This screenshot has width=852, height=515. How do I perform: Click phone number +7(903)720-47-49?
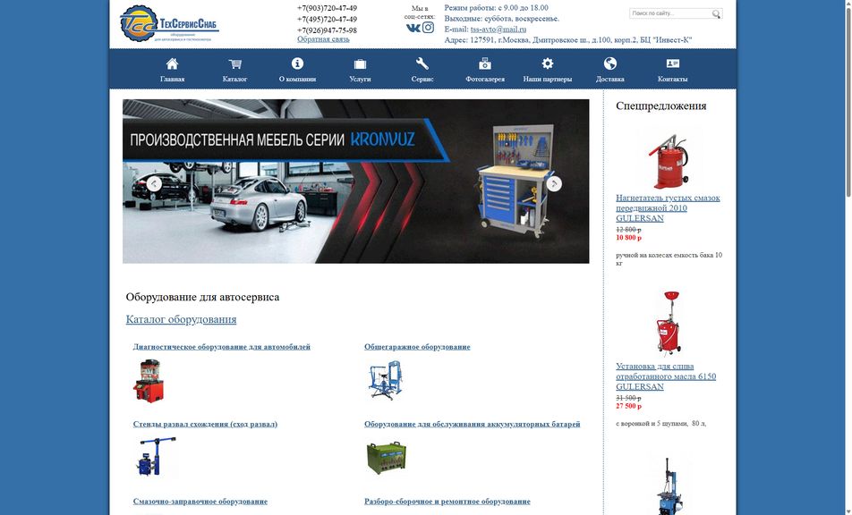[328, 8]
